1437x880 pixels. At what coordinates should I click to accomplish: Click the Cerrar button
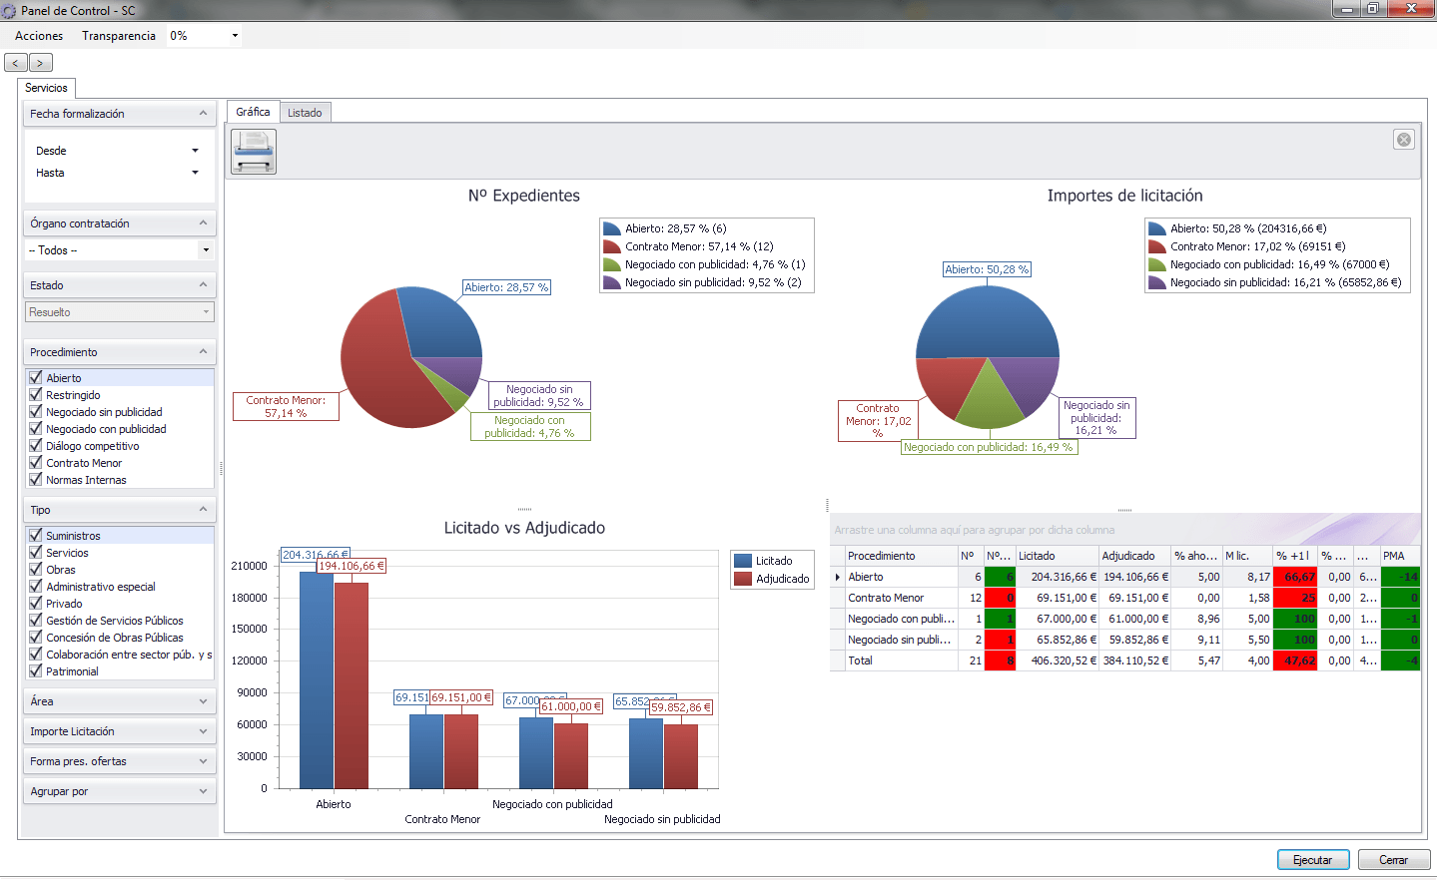(x=1394, y=860)
